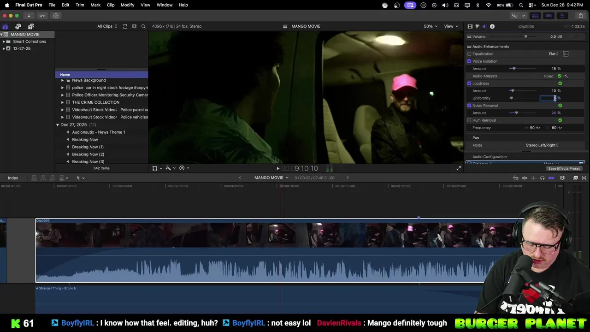
Task: Toggle audio skimming headphones icon
Action: [542, 178]
